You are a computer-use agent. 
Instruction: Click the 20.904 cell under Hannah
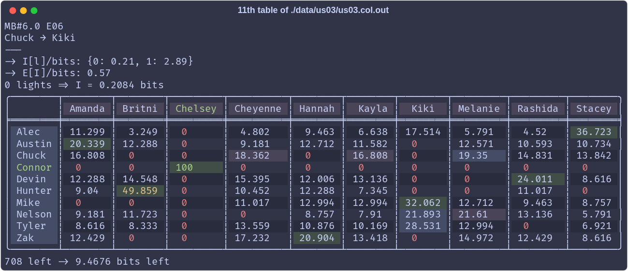(x=317, y=238)
